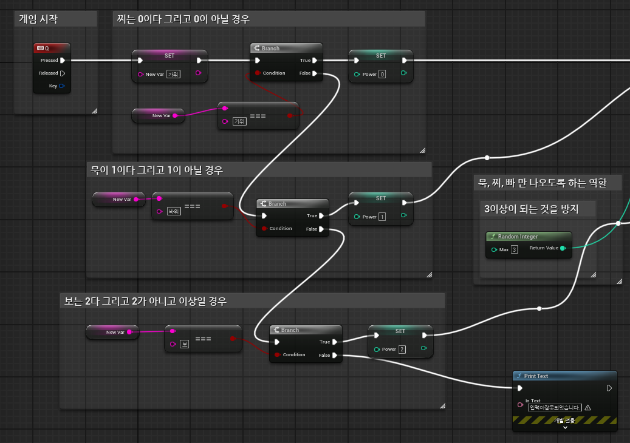The height and width of the screenshot is (443, 630).
Task: Click the Condition pin of middle Branch node
Action: point(264,228)
